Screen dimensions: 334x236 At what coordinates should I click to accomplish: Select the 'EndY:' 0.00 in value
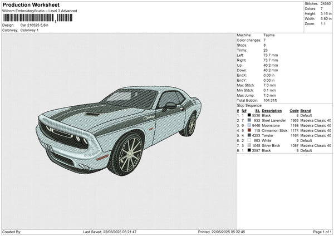[269, 80]
